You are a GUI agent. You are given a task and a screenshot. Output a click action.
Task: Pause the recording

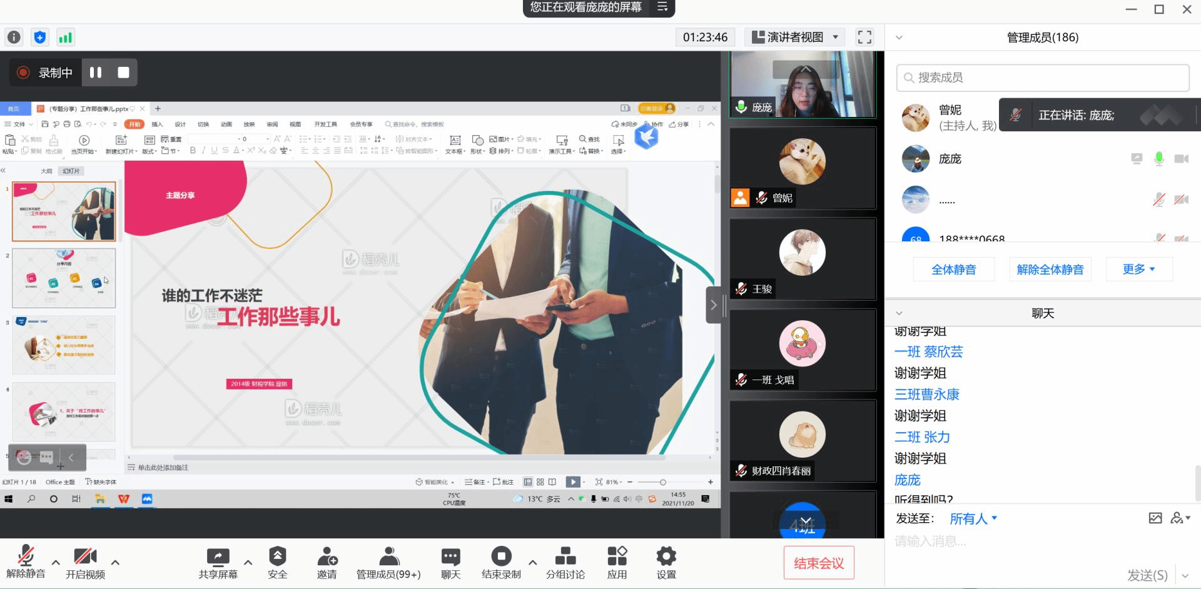point(96,73)
